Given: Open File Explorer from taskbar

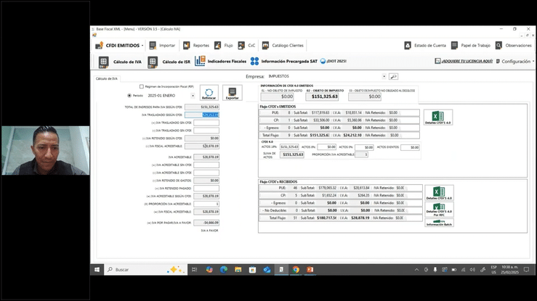Looking at the screenshot, I should 238,270.
